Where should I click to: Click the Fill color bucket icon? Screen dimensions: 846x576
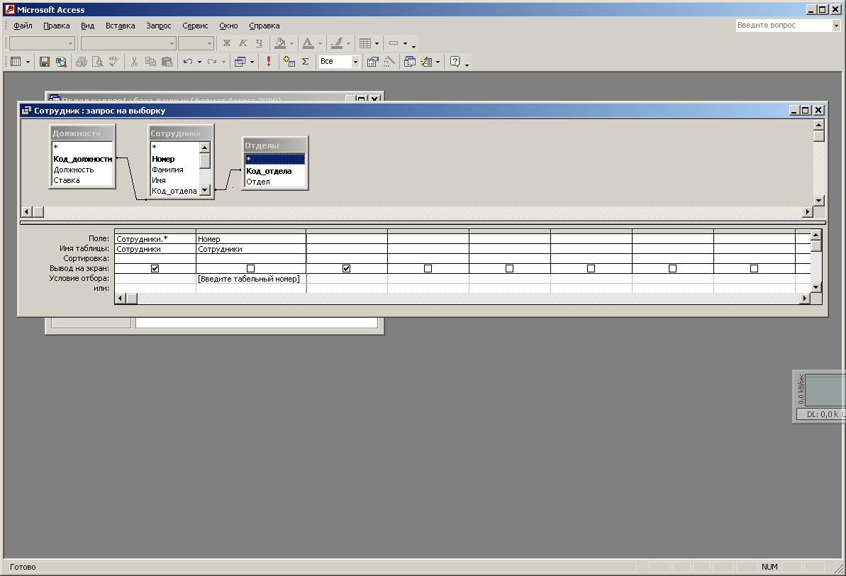point(281,43)
